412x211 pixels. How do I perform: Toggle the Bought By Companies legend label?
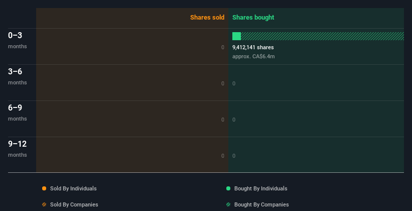261,204
